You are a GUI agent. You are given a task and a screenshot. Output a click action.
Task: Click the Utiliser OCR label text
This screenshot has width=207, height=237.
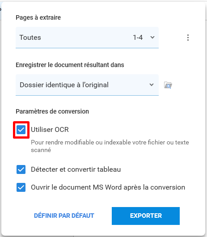coord(50,130)
